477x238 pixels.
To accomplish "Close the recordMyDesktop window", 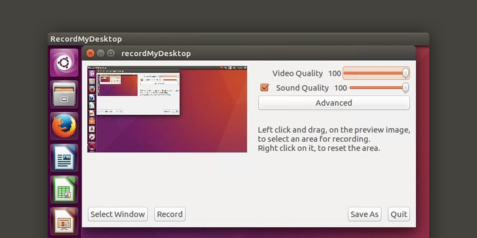I will pyautogui.click(x=90, y=53).
